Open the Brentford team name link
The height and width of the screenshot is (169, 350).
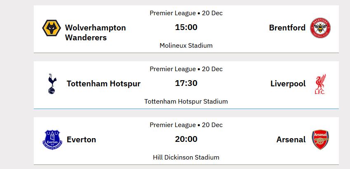pyautogui.click(x=287, y=28)
